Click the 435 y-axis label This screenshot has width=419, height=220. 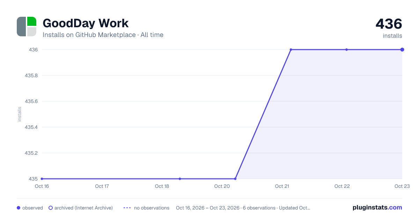pyautogui.click(x=34, y=179)
